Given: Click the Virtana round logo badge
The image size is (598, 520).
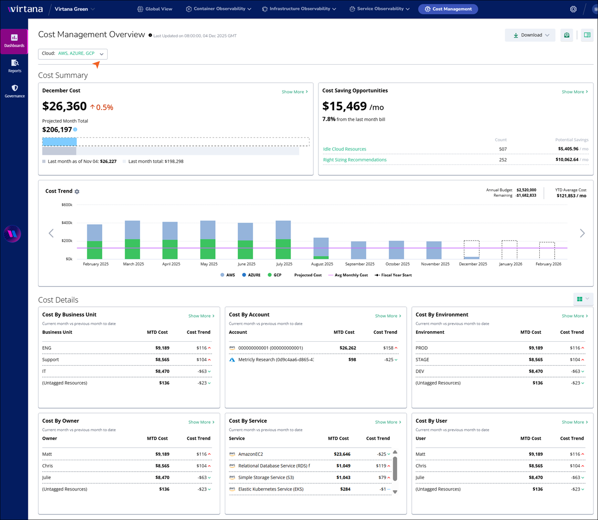Looking at the screenshot, I should point(12,234).
